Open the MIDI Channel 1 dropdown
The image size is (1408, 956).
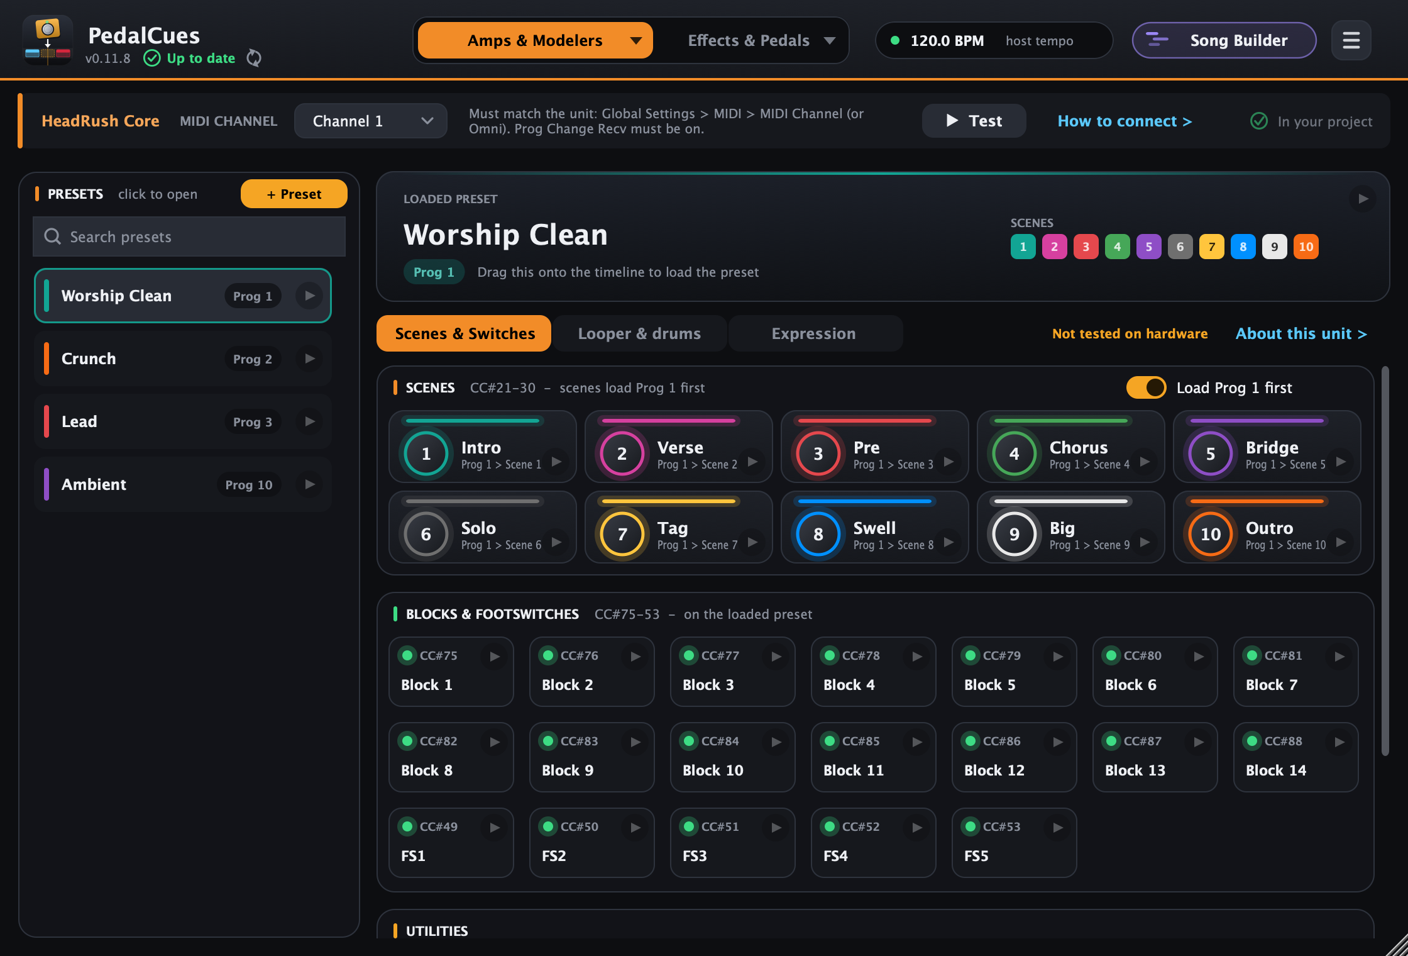click(x=371, y=121)
